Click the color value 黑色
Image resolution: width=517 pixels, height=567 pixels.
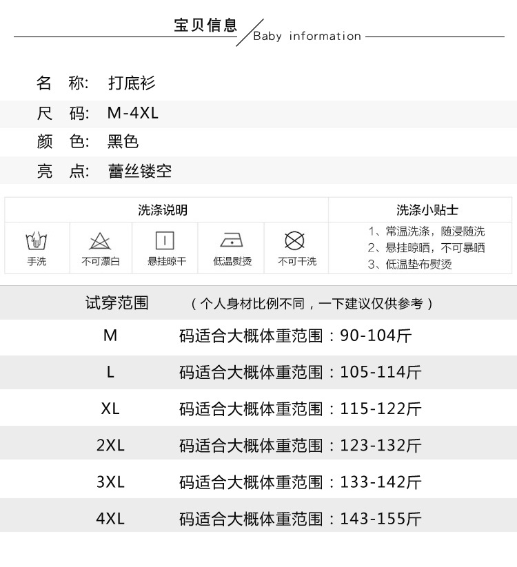click(123, 141)
